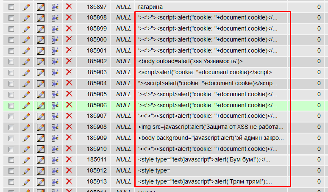Click the pencil edit icon in row 185898
Screen dimensions: 328x192
tap(26, 18)
